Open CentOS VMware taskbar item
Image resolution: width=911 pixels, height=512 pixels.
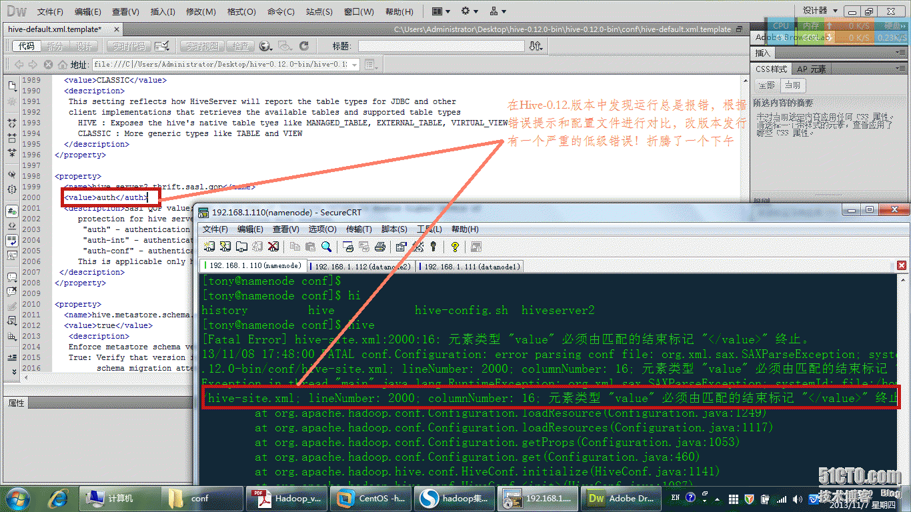[372, 498]
